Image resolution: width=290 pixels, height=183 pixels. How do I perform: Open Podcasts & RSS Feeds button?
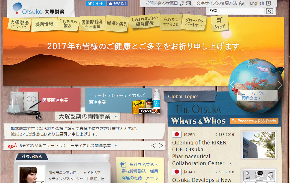point(254,121)
